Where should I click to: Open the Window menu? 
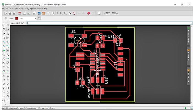(x=40, y=9)
